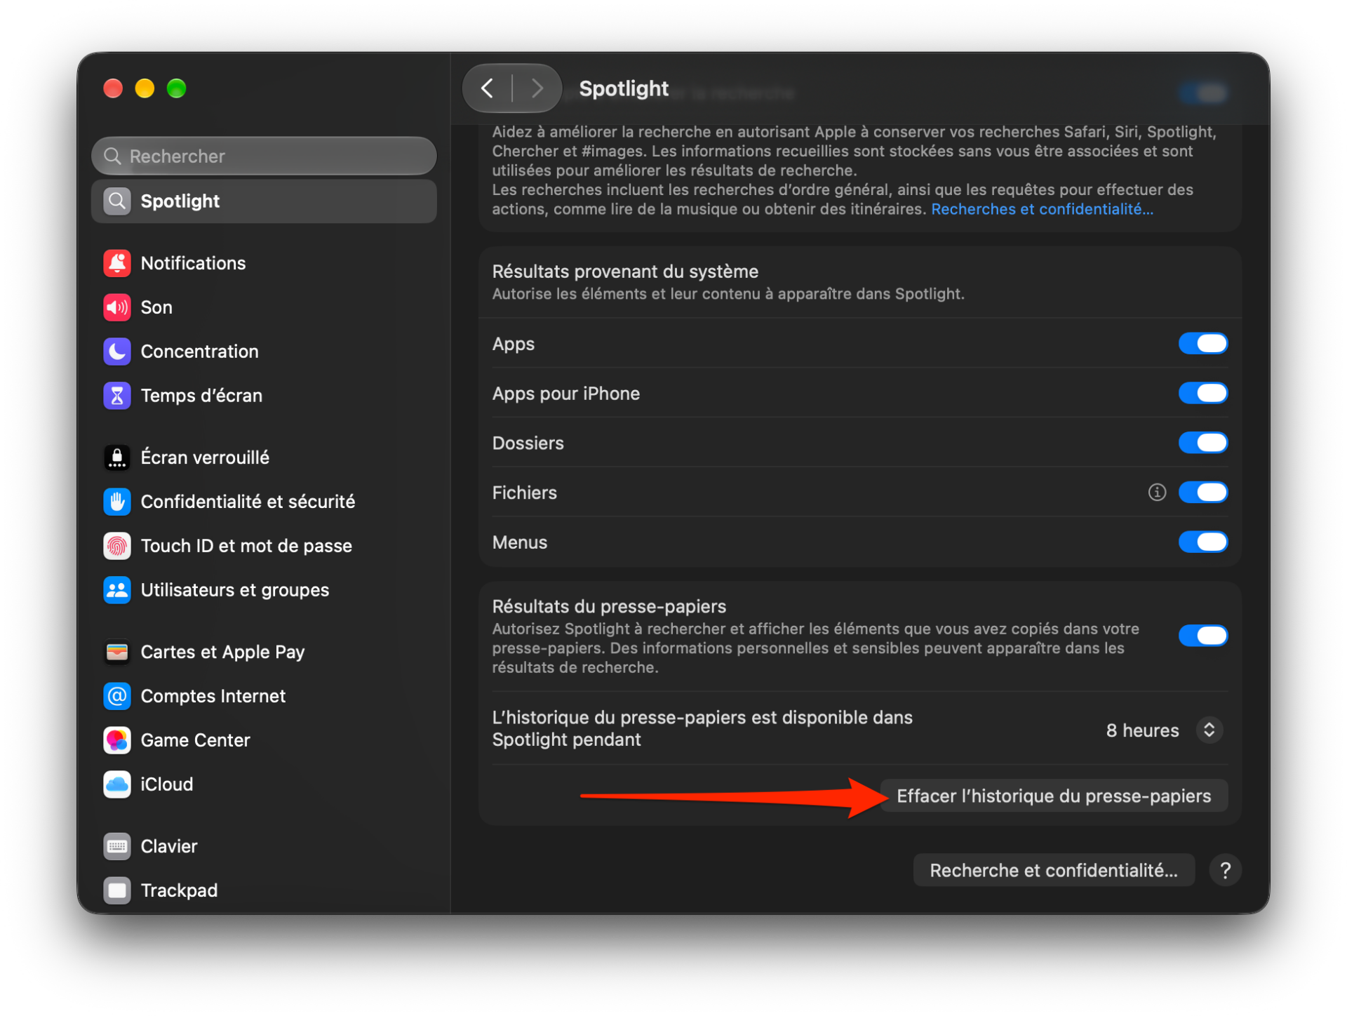Open Confidentialité et sécurité label
1347x1016 pixels.
click(x=248, y=502)
